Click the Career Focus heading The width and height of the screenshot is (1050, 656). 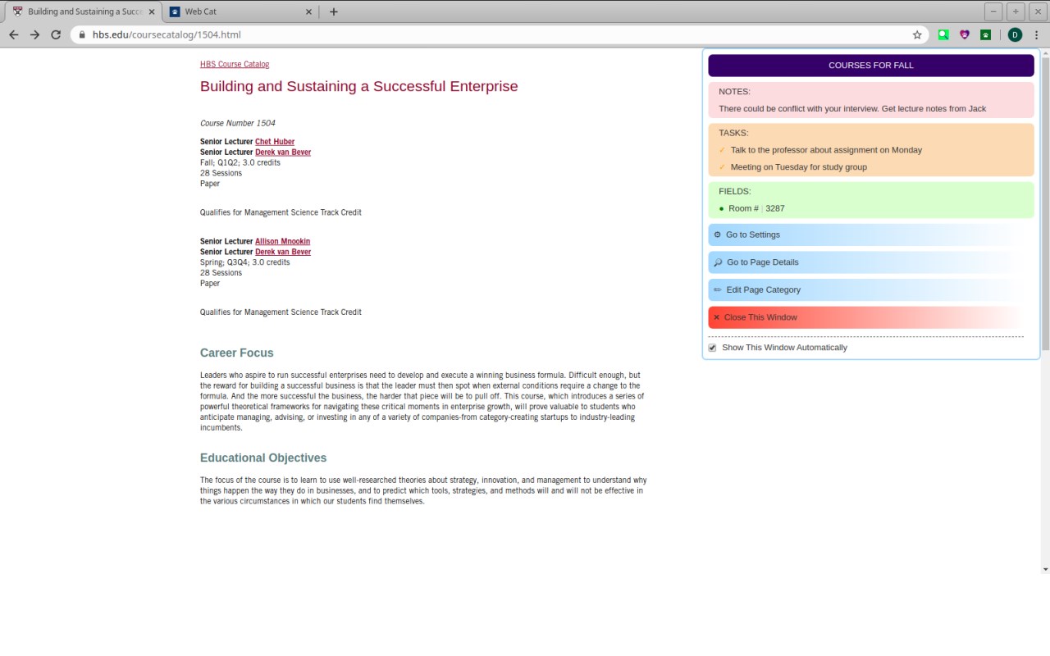click(x=237, y=353)
